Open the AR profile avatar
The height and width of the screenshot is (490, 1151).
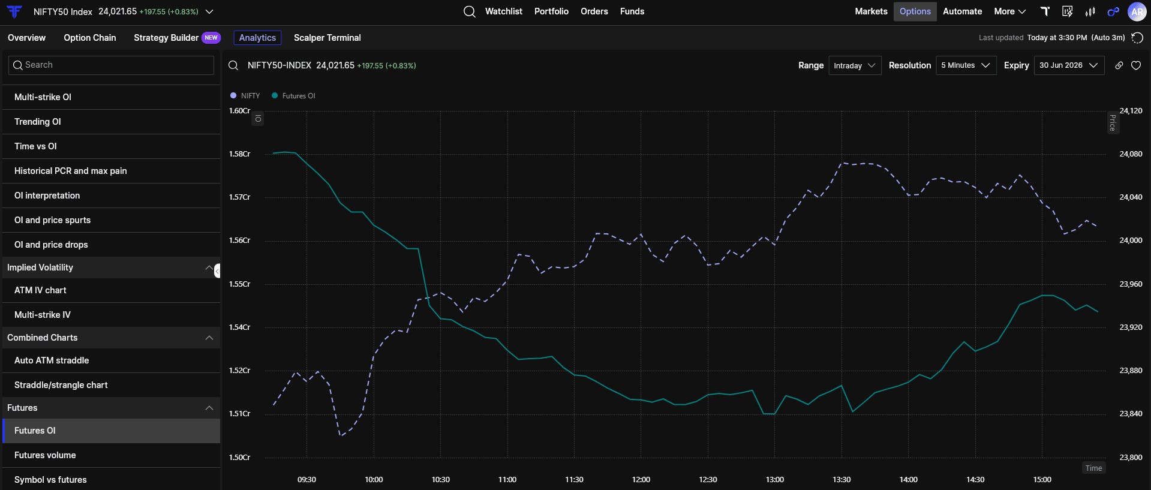(x=1137, y=11)
